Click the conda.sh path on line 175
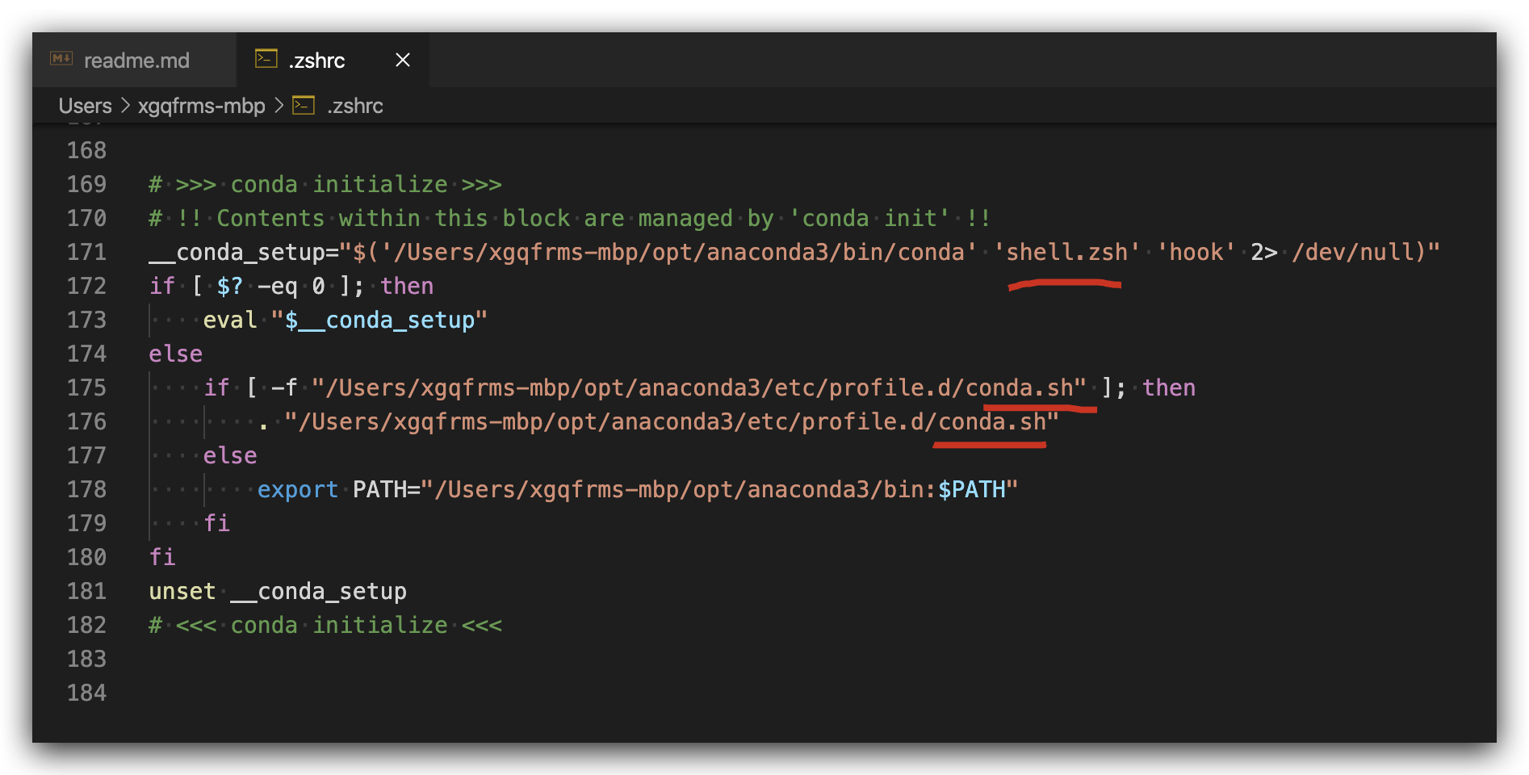This screenshot has height=775, width=1529. 699,387
